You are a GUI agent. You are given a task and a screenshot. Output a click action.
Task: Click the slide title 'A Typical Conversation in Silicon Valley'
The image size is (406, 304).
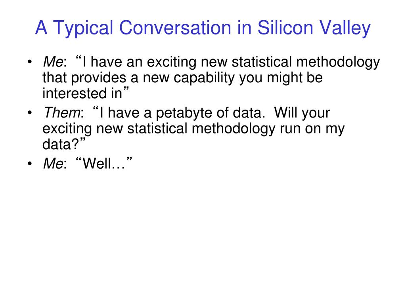click(x=203, y=28)
